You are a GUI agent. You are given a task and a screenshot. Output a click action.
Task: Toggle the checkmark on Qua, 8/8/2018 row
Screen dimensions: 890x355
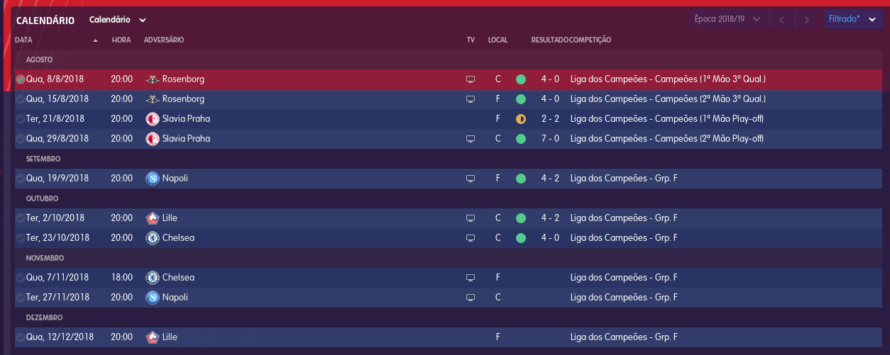click(20, 79)
